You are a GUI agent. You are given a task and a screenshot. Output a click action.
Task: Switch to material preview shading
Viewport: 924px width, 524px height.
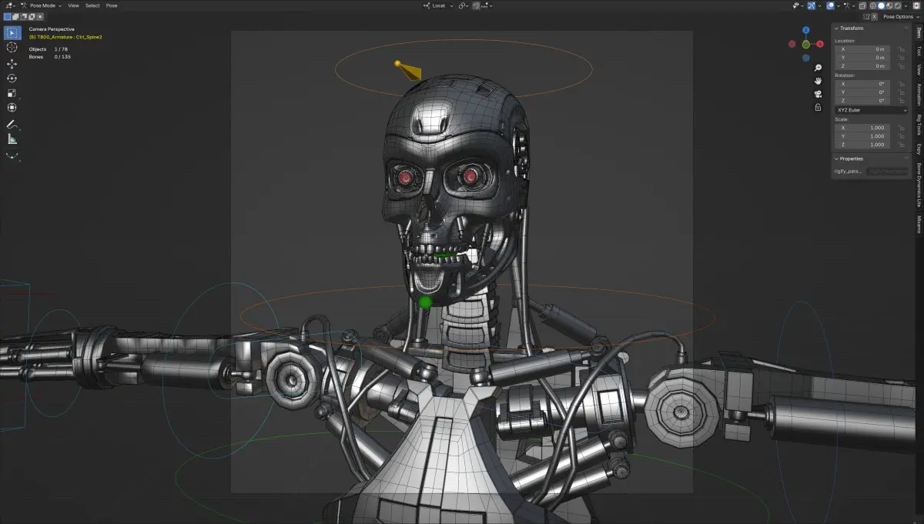coord(889,6)
